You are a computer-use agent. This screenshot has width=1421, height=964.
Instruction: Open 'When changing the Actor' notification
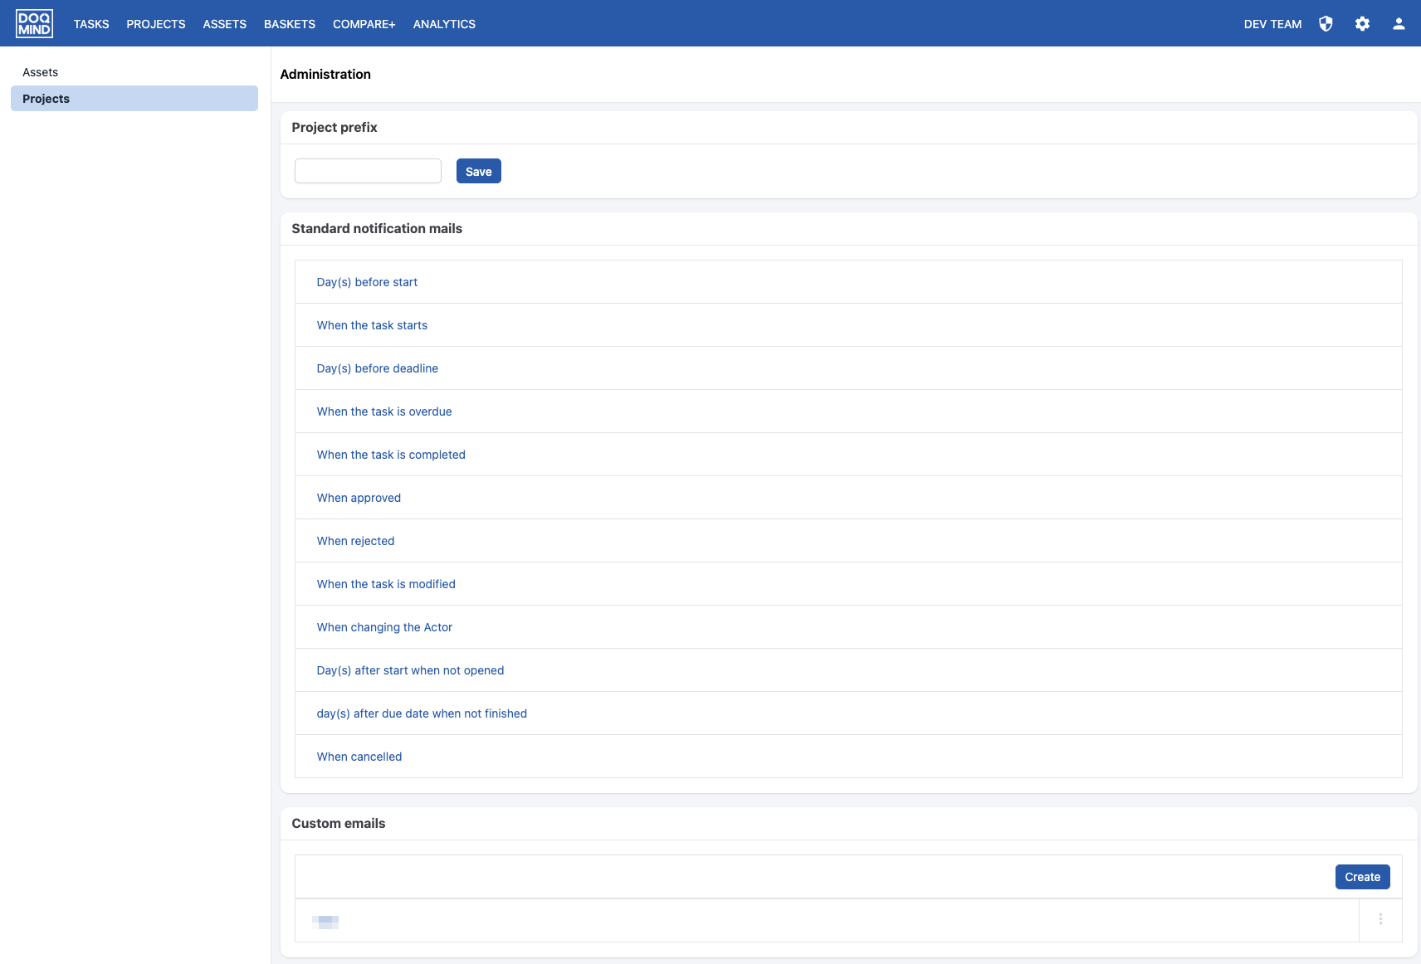click(384, 627)
